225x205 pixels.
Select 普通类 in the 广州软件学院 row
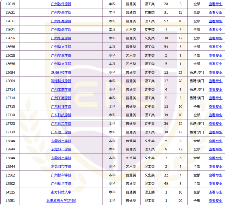(x=131, y=4)
